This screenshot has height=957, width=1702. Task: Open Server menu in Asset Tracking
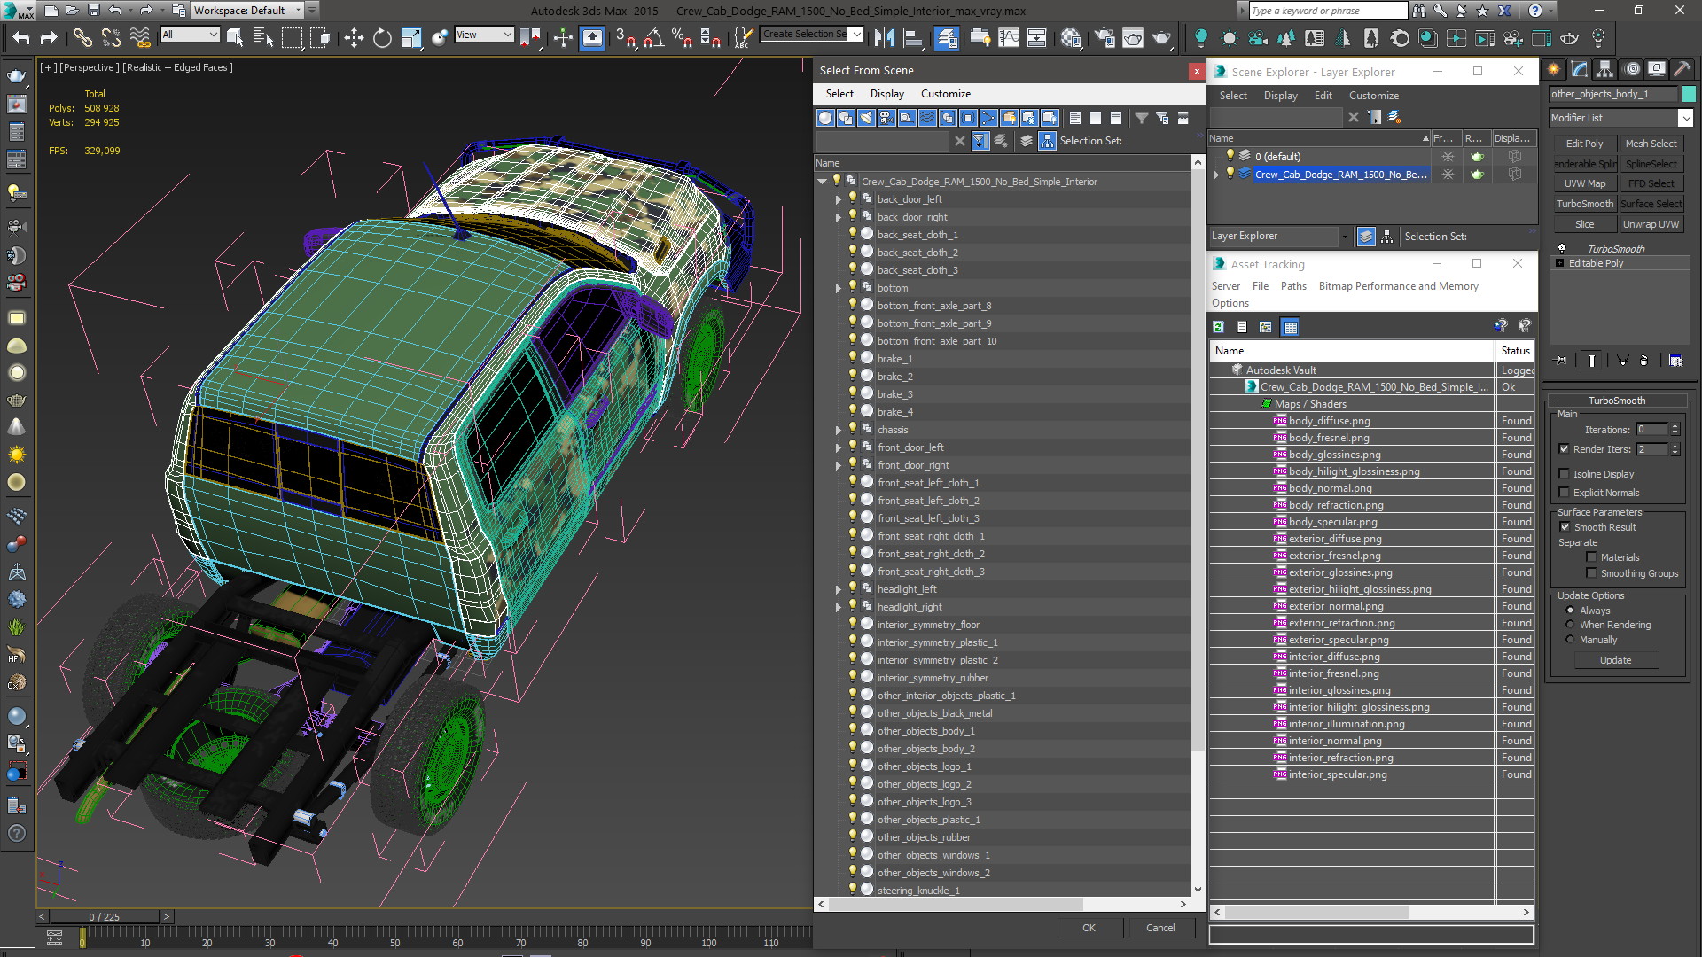tap(1226, 286)
